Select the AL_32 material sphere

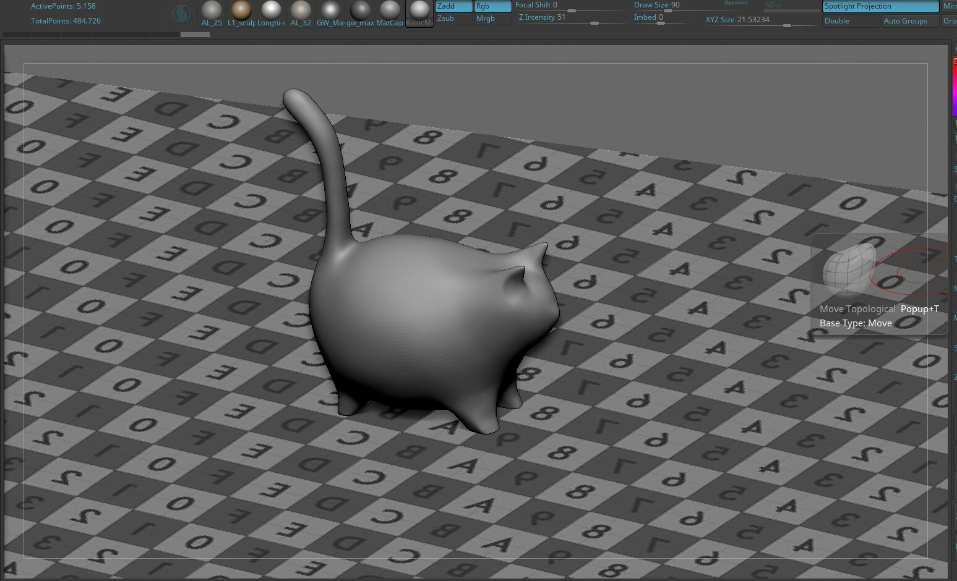[x=301, y=13]
